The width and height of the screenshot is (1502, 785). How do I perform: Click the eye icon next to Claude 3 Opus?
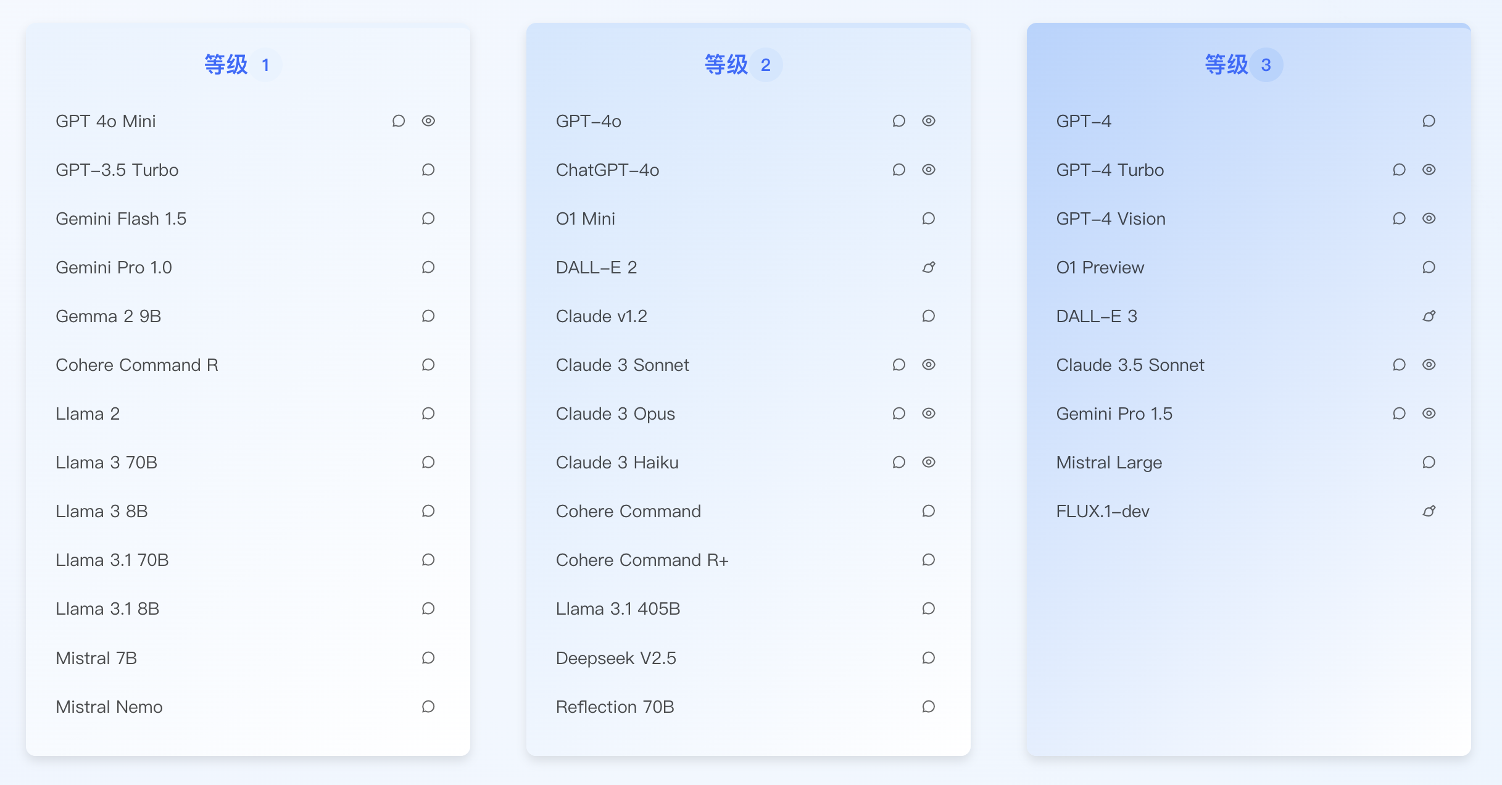tap(929, 413)
